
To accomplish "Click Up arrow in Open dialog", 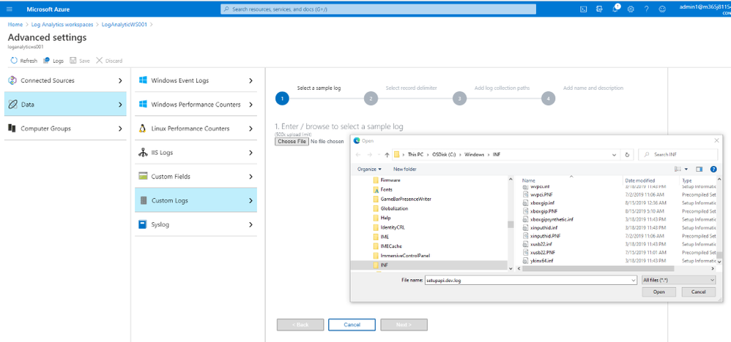I will (x=387, y=155).
